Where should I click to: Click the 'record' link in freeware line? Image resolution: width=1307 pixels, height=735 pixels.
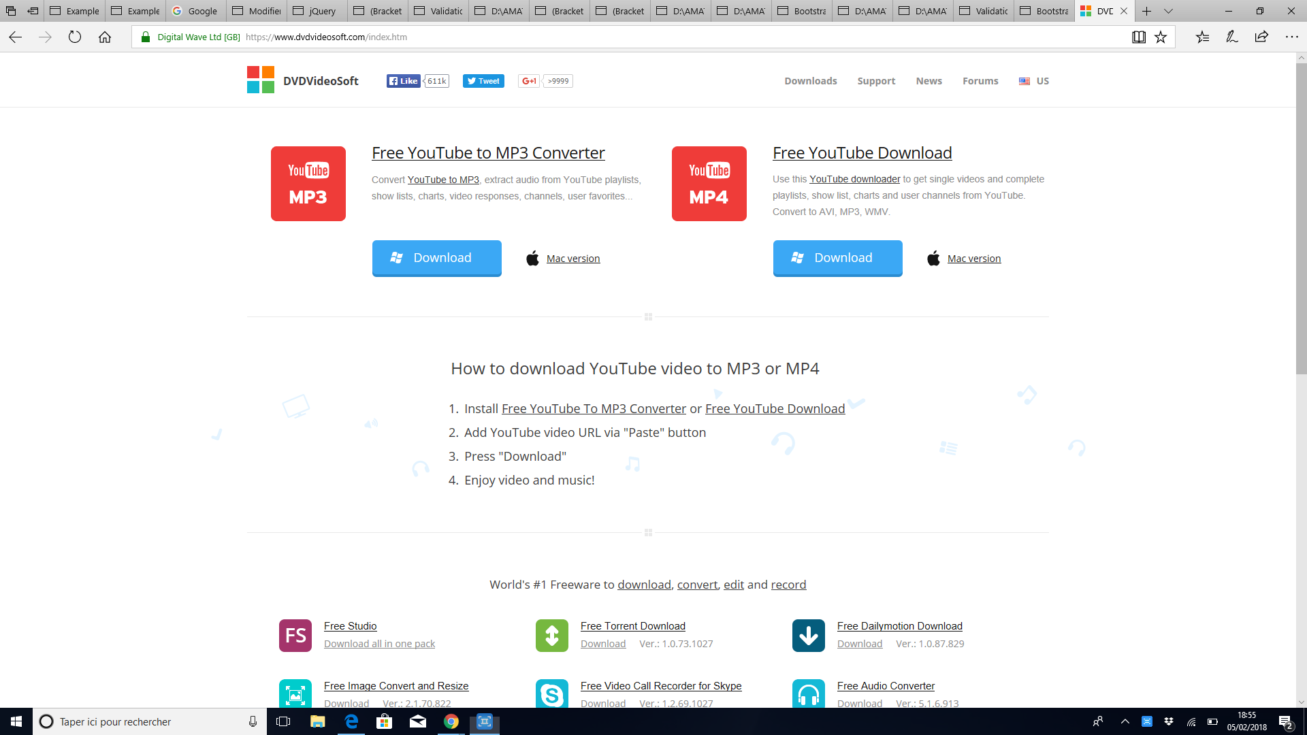788,585
